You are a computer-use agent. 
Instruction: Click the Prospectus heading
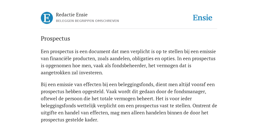(x=55, y=39)
